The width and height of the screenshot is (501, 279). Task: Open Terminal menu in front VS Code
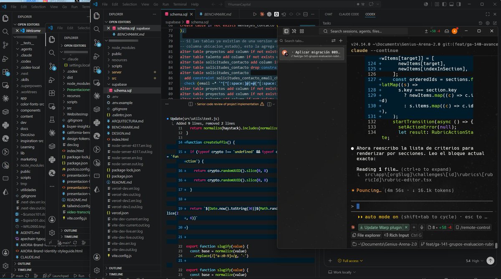tap(180, 4)
